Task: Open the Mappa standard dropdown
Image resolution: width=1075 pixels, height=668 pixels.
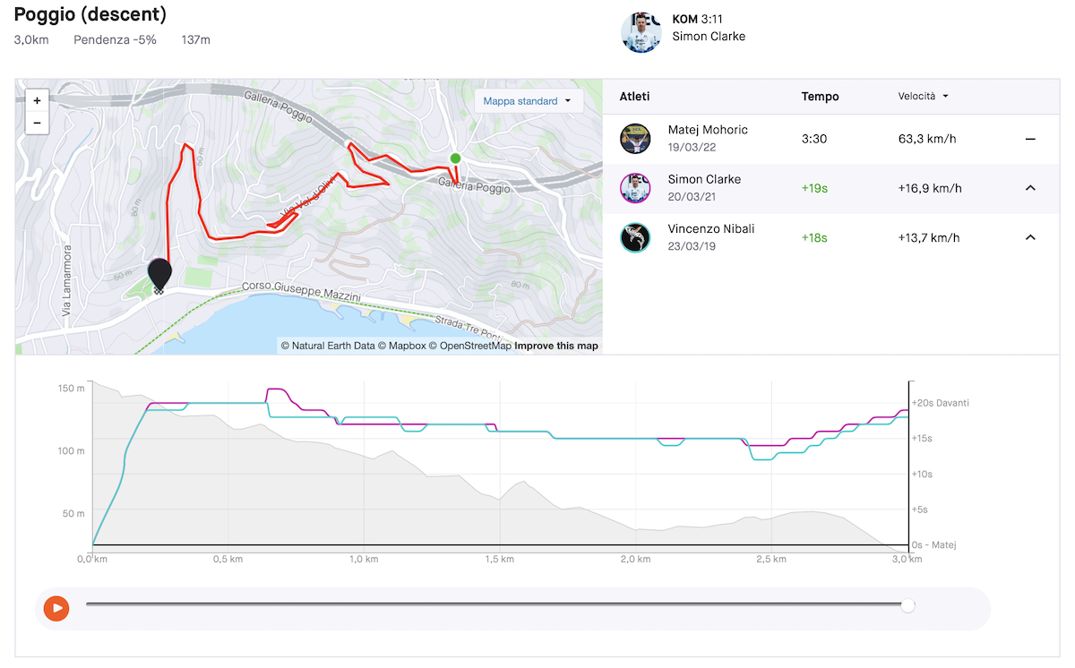Action: tap(529, 101)
